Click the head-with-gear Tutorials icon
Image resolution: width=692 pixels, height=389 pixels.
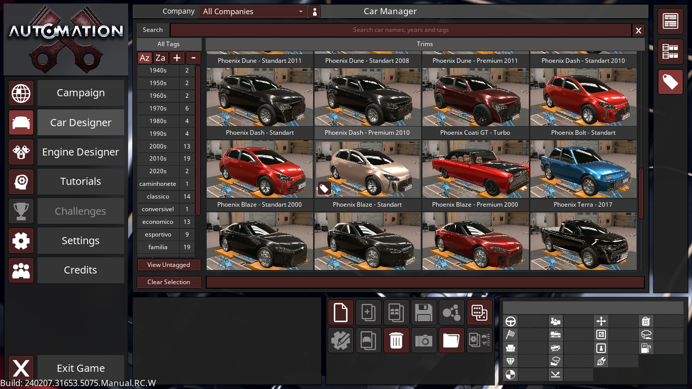pos(21,181)
